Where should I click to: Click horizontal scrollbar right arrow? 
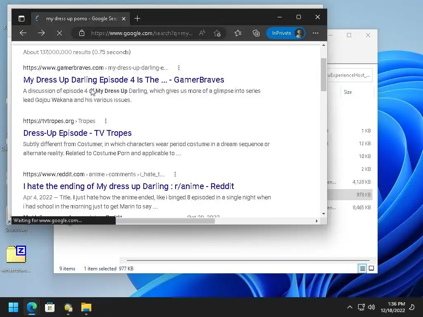coord(317,221)
